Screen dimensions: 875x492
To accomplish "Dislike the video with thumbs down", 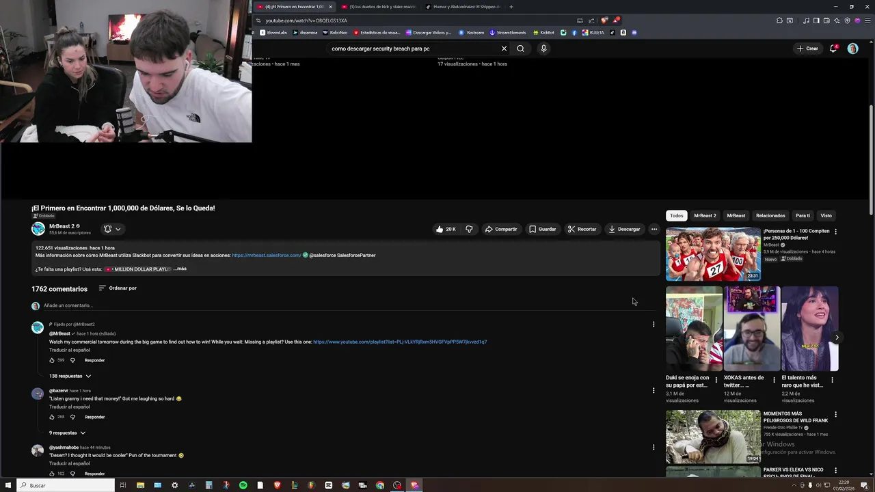I will click(x=469, y=229).
